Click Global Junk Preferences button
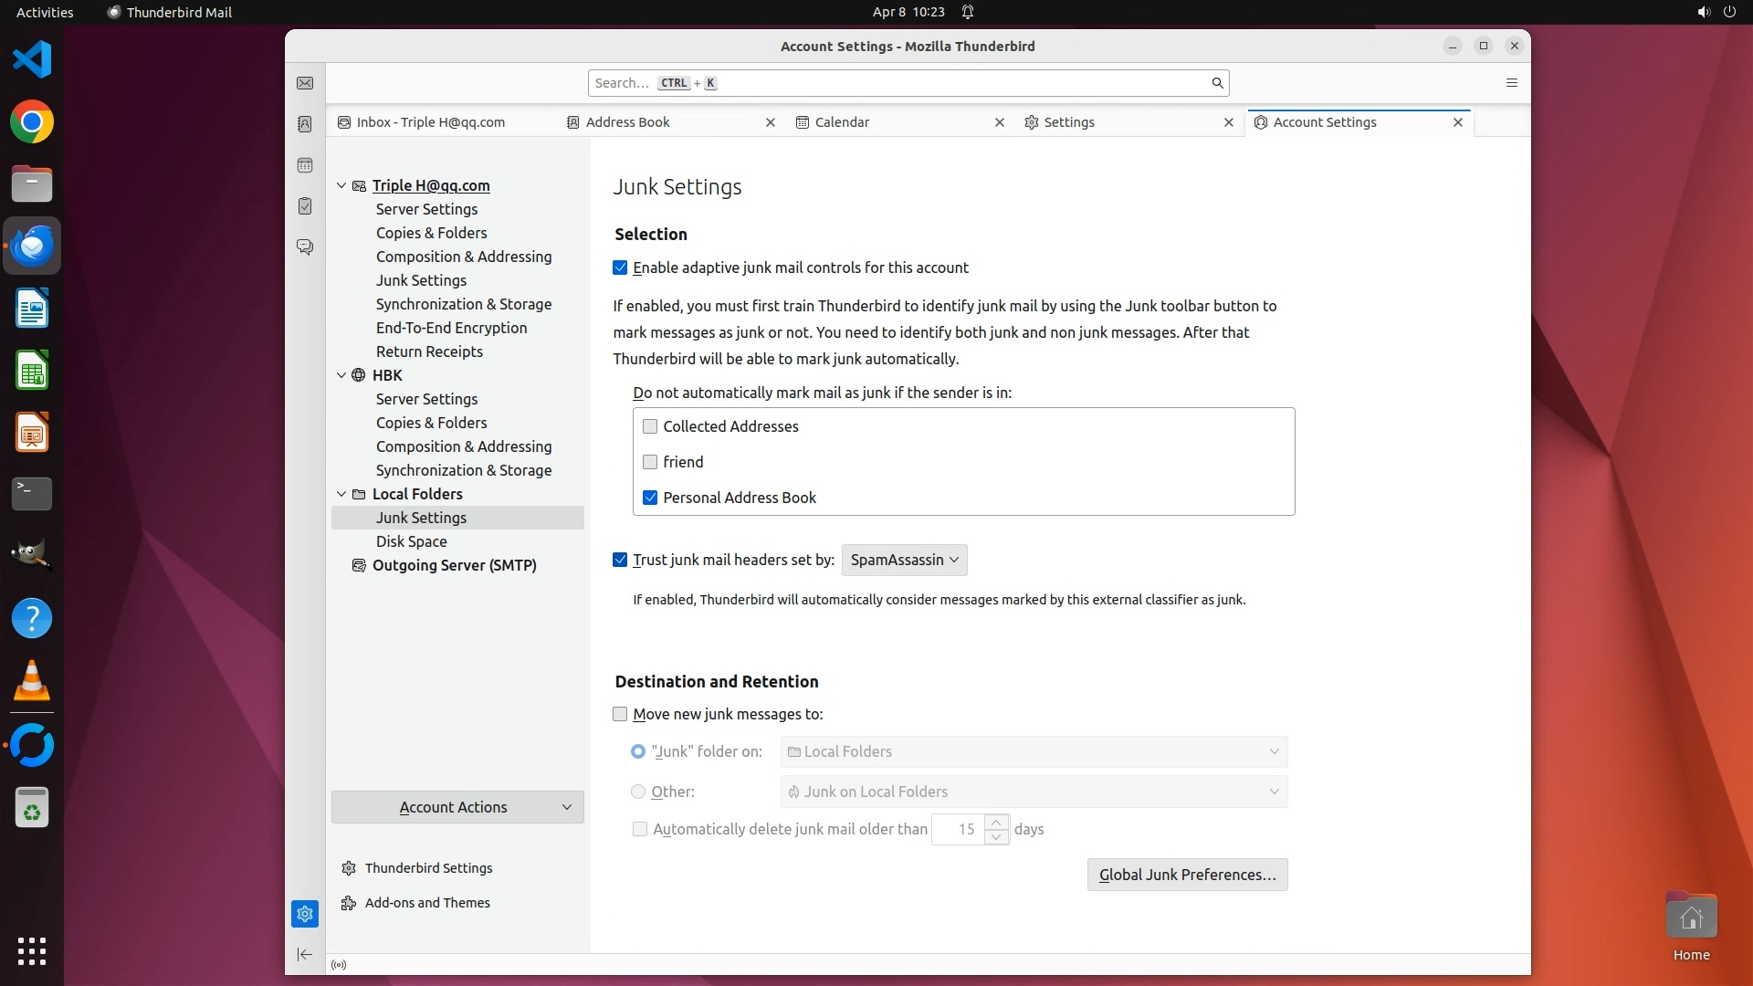Screen dimensions: 1753x986 tap(1187, 875)
